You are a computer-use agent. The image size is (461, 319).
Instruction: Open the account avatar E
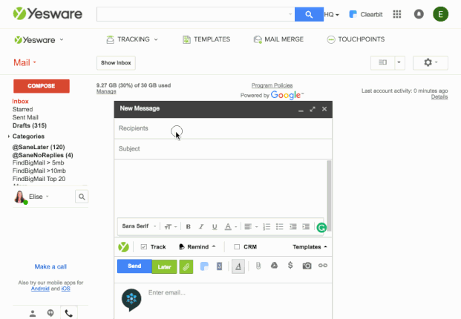click(x=440, y=14)
